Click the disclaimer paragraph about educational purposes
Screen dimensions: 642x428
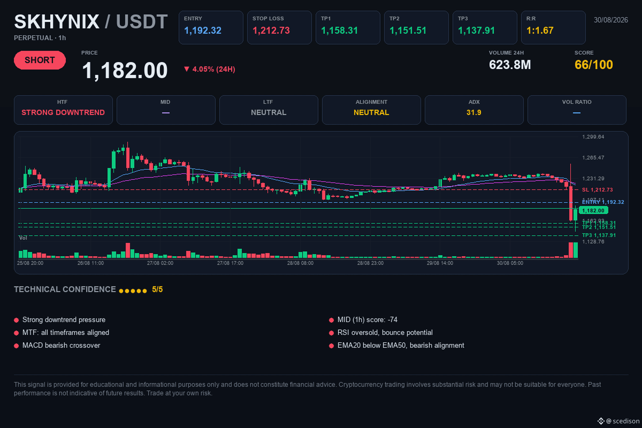[x=307, y=389]
